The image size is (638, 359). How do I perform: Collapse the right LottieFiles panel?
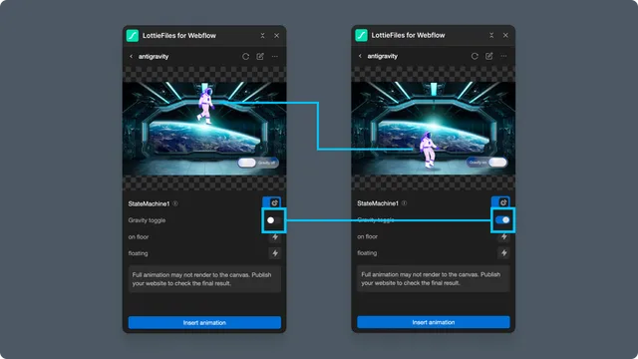pyautogui.click(x=491, y=35)
